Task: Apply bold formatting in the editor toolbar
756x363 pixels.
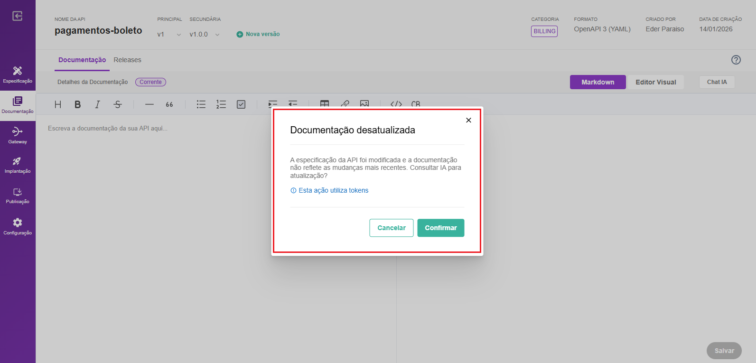Action: (x=78, y=104)
